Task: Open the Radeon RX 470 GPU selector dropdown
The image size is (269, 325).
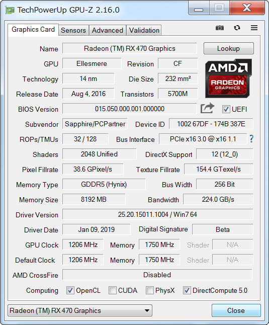Action: pos(80,310)
